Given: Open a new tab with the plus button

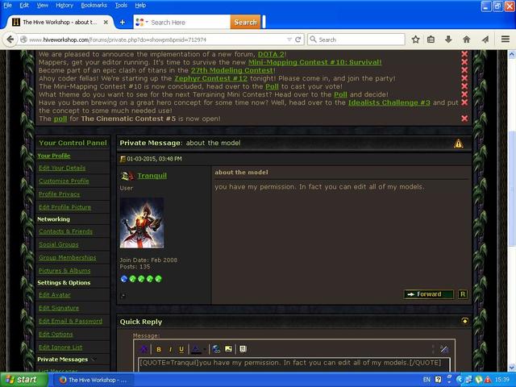Looking at the screenshot, I should 123,22.
